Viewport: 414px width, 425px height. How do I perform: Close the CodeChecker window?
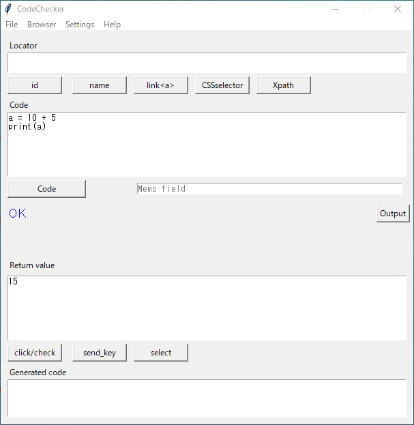(x=398, y=9)
